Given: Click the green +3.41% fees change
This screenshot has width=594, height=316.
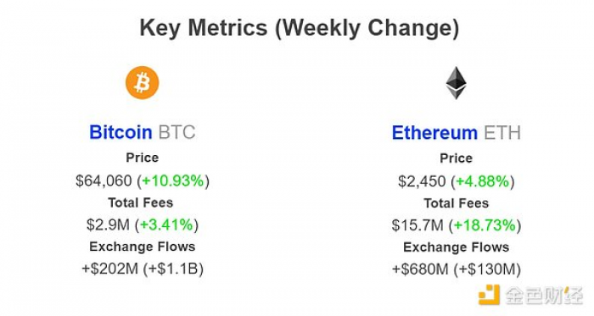Looking at the screenshot, I should [166, 225].
